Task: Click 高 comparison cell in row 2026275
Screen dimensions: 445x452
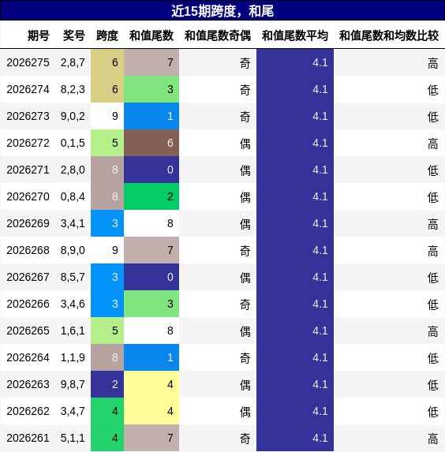Action: [x=389, y=62]
